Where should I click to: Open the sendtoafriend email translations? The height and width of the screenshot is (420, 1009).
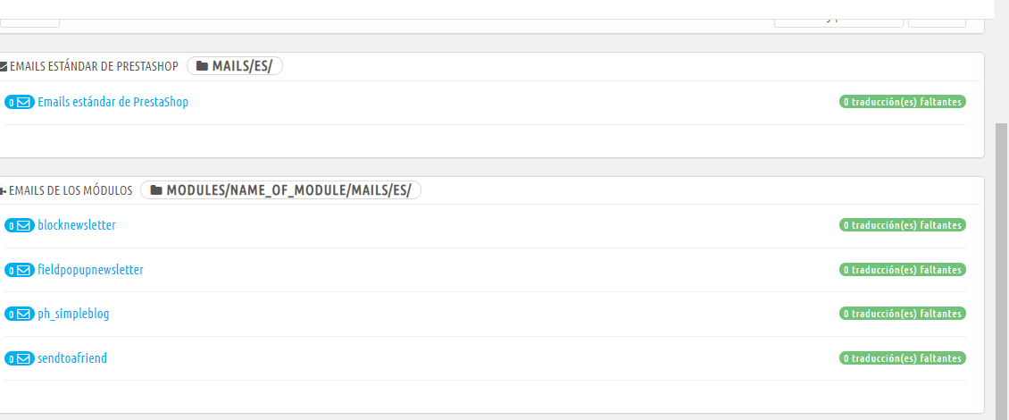click(72, 358)
